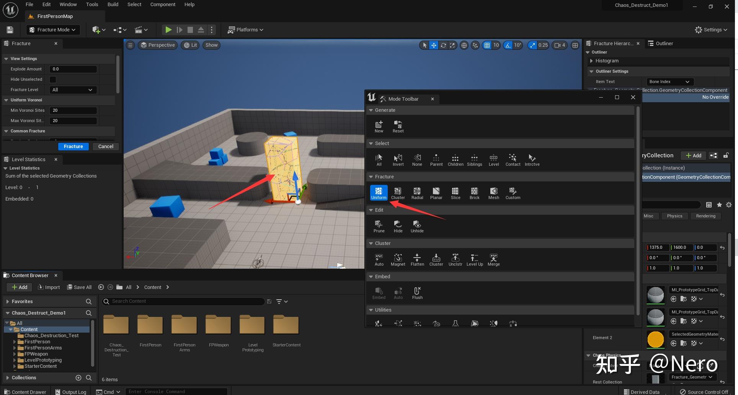Choose the Radial fracture tool
The width and height of the screenshot is (738, 395).
point(417,193)
